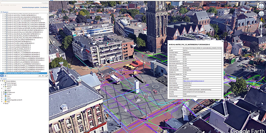Click folder icon of WATER_SPVC_110 row
Screen dimensions: 266x133
[7, 64]
